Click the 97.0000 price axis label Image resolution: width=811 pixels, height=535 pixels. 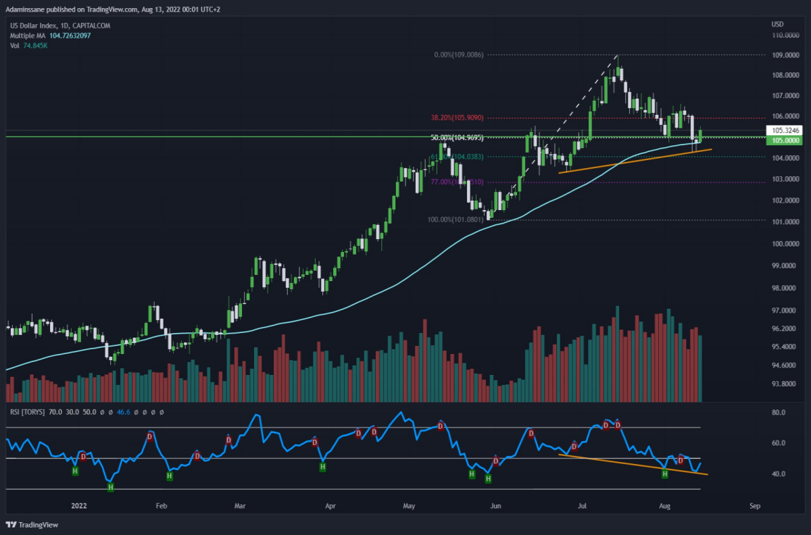(784, 311)
